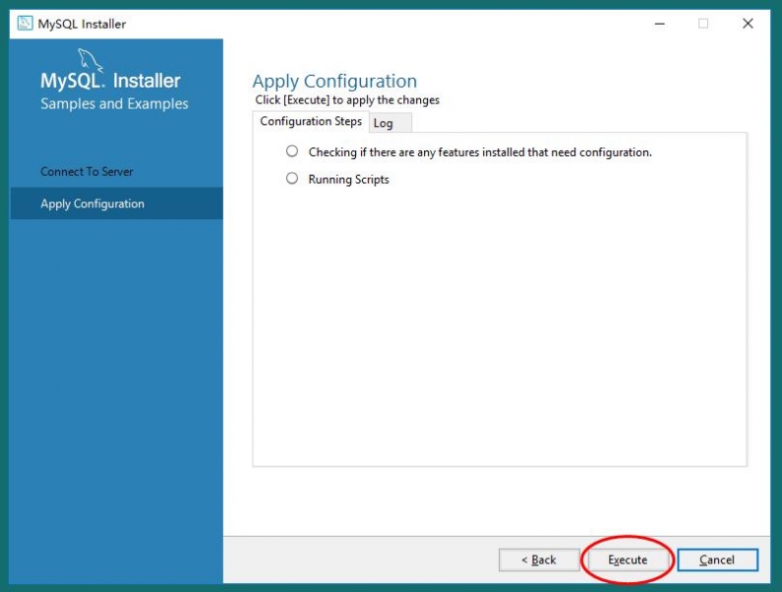Click the MySQL dolphin logo in sidebar
782x592 pixels.
pos(91,60)
